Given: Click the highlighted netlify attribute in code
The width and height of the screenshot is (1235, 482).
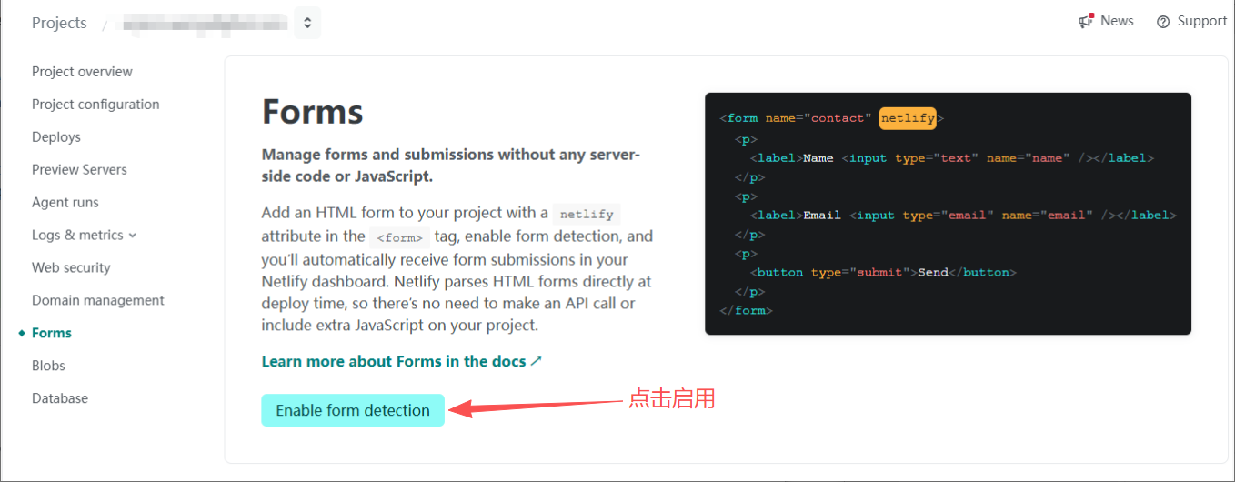Looking at the screenshot, I should [908, 118].
